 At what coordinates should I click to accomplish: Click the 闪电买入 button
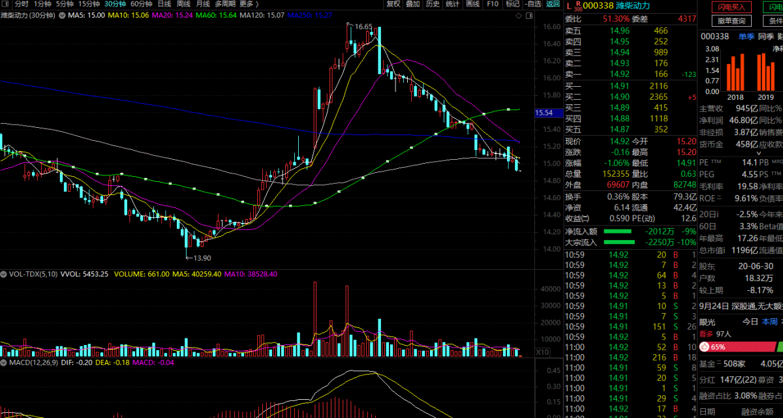pos(731,7)
